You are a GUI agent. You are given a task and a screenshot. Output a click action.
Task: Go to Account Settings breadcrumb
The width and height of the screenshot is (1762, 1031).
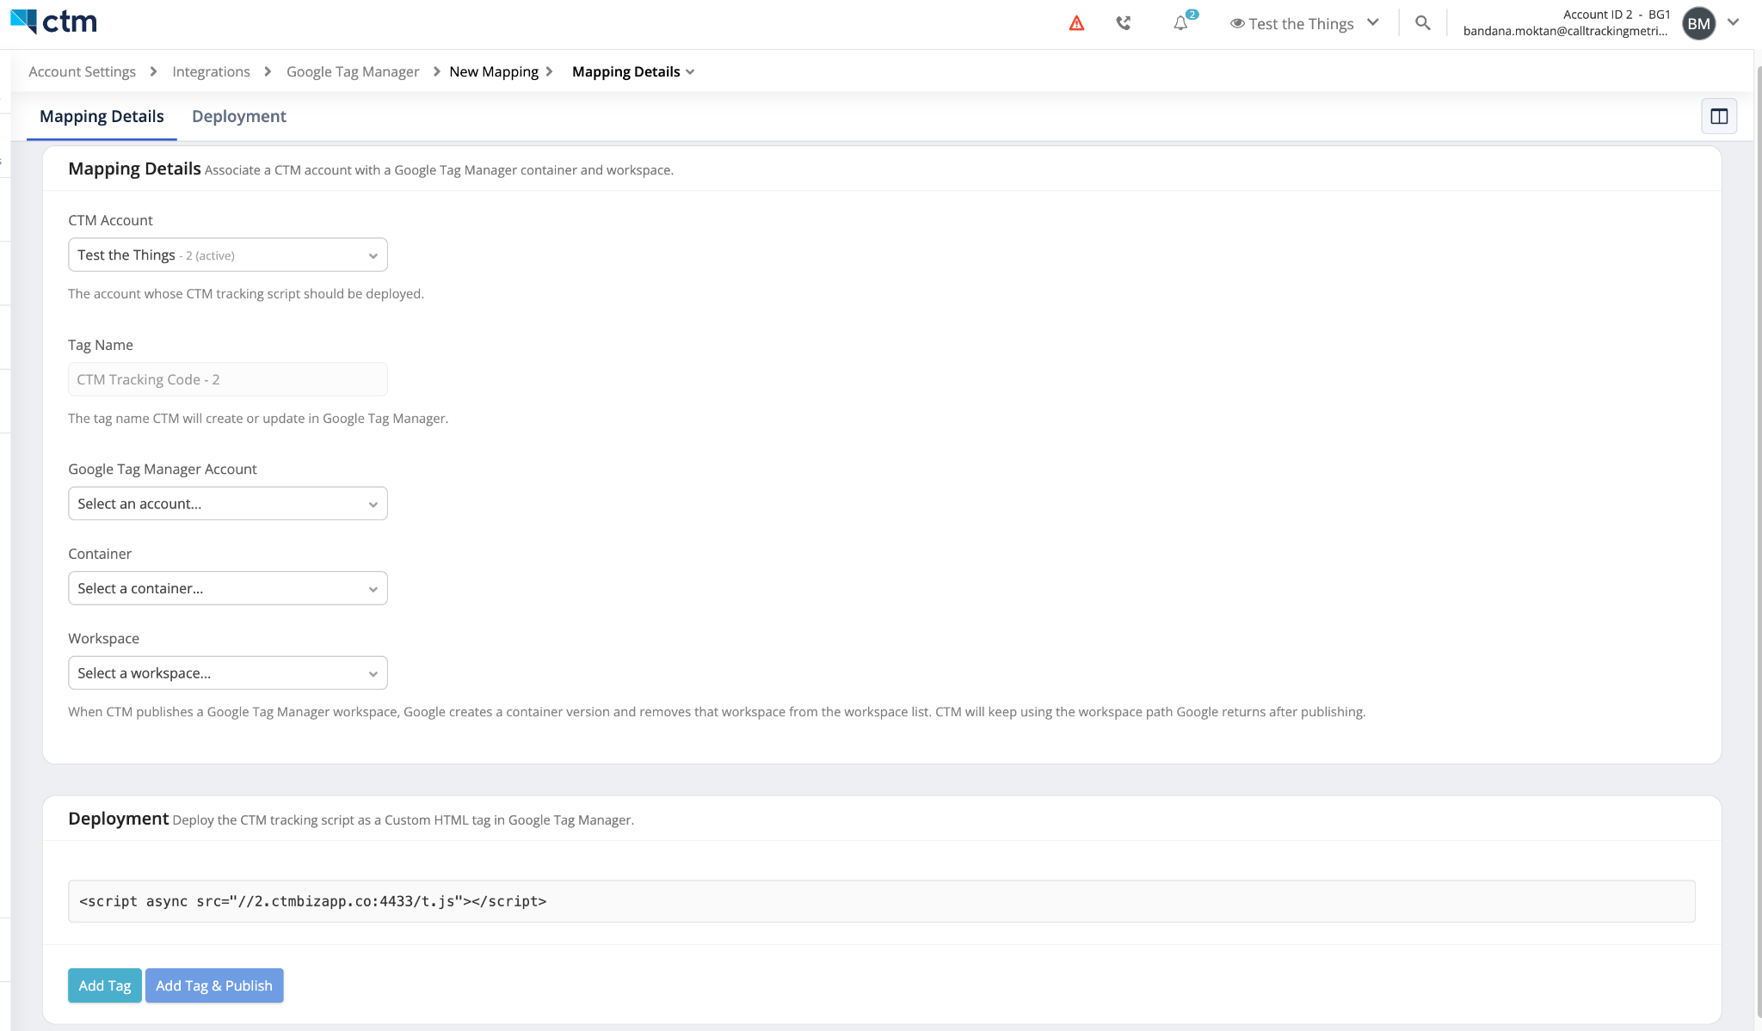pos(82,71)
